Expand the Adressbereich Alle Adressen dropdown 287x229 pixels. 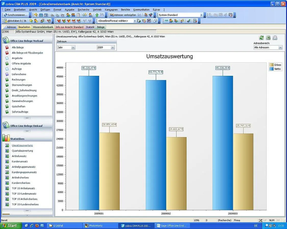click(281, 47)
